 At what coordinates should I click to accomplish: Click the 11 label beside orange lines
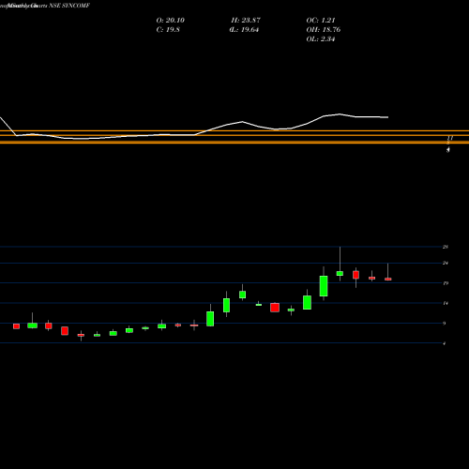(x=450, y=138)
